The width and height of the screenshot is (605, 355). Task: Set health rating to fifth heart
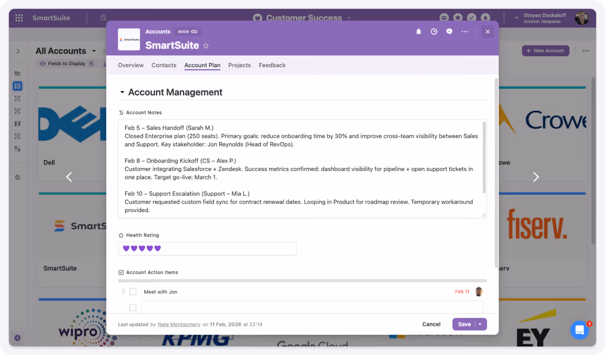(158, 248)
